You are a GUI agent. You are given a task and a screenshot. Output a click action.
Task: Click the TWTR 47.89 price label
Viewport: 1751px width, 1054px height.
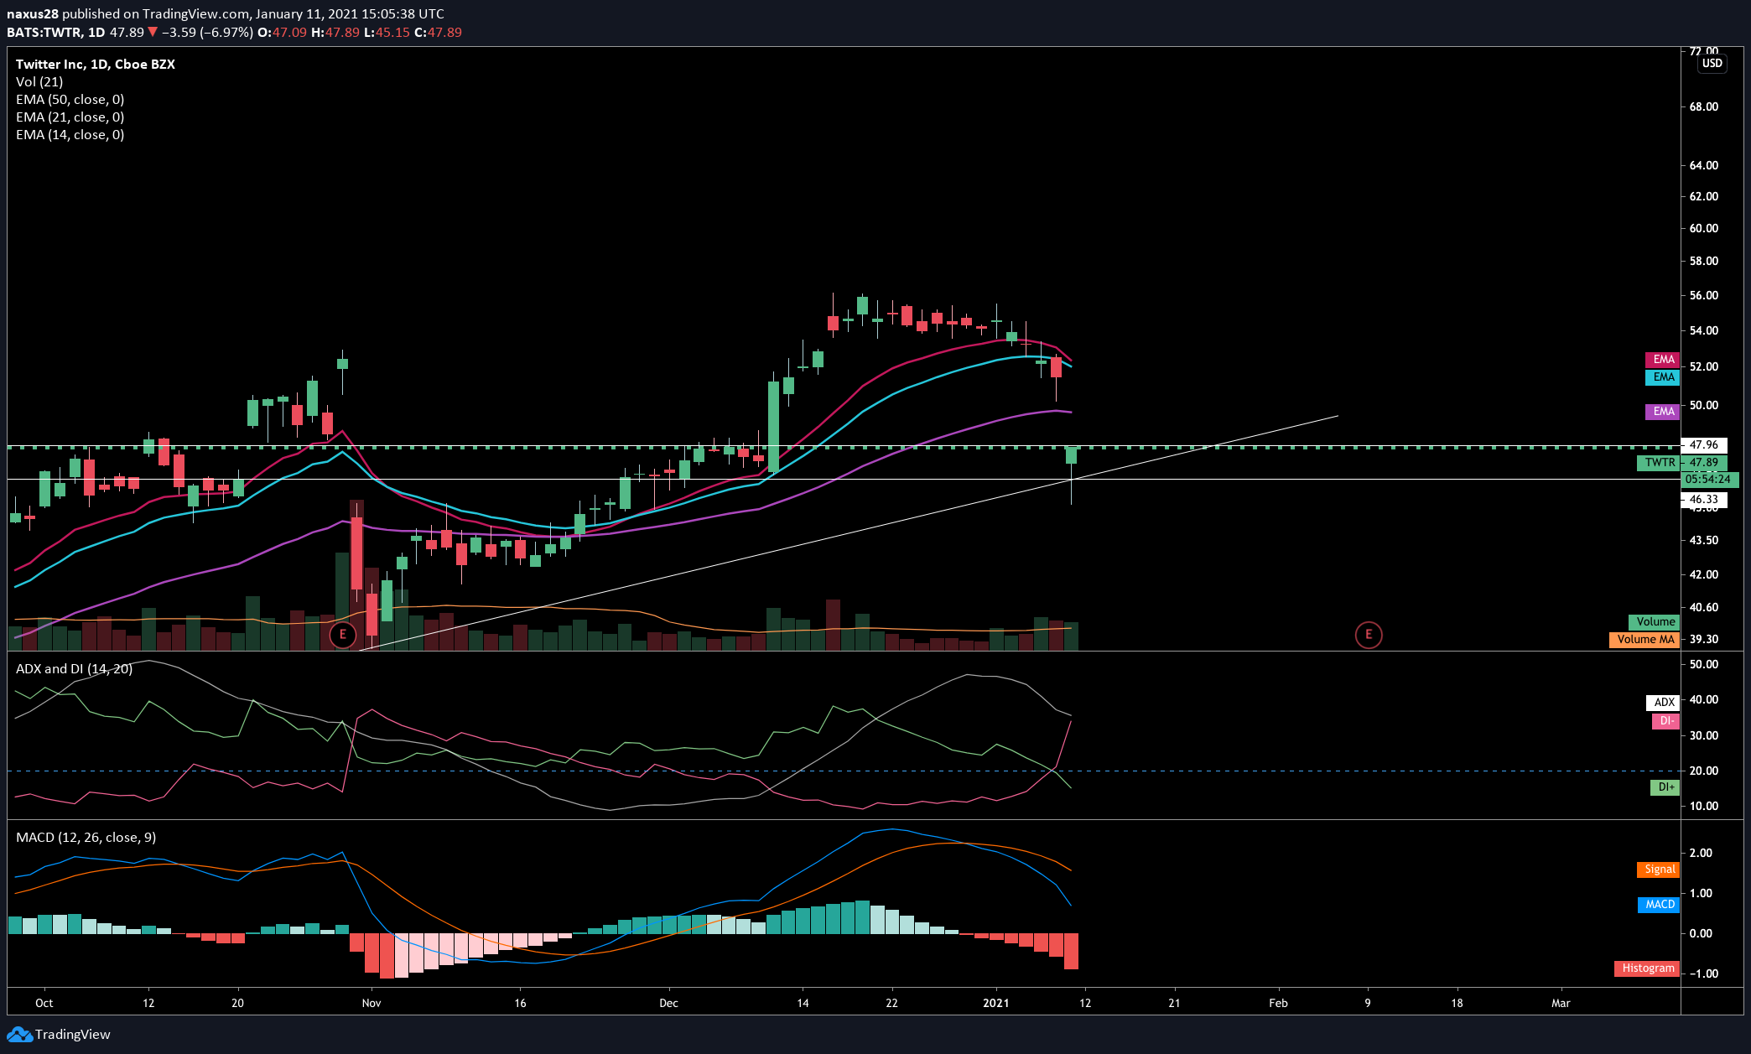point(1681,463)
